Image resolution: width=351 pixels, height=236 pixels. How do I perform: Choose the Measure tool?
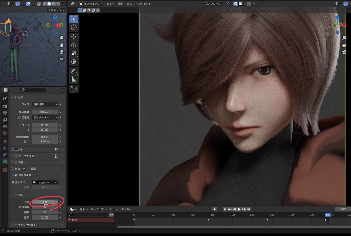click(74, 79)
